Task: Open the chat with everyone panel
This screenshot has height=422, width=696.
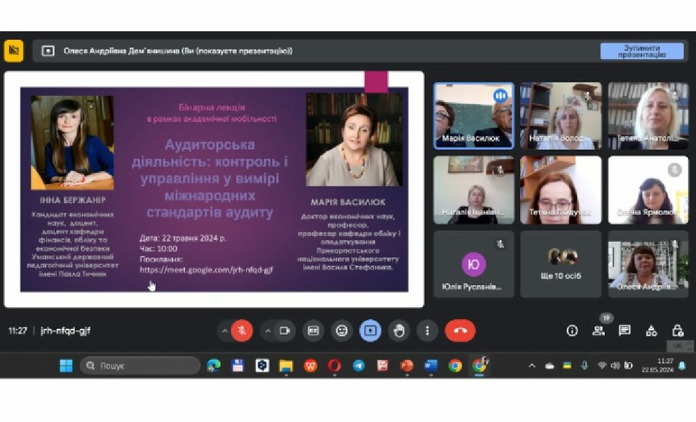Action: click(625, 331)
